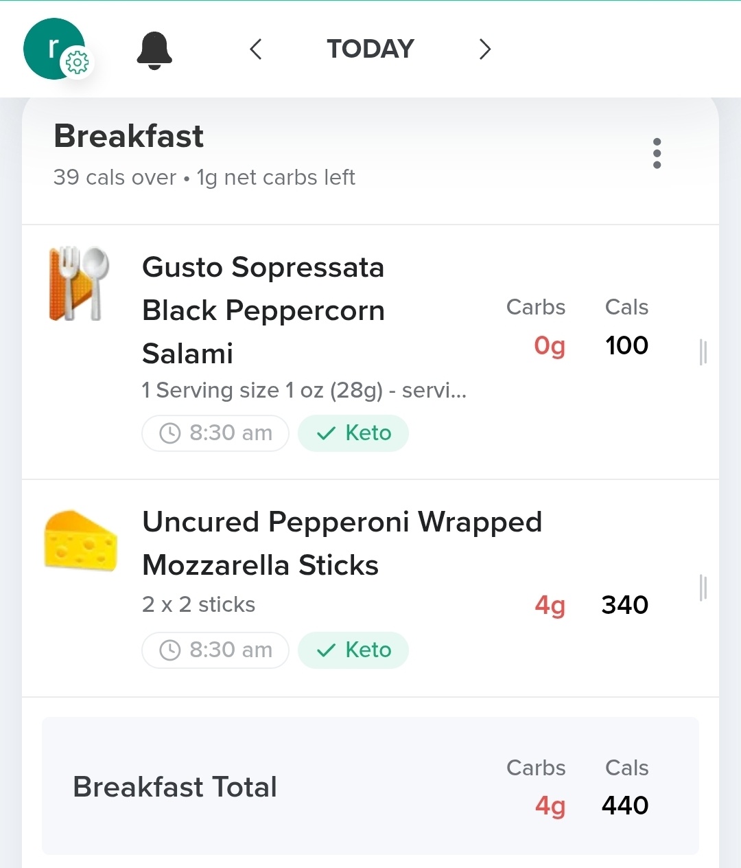This screenshot has height=868, width=741.
Task: Open Breakfast three-dot options menu
Action: coord(657,153)
